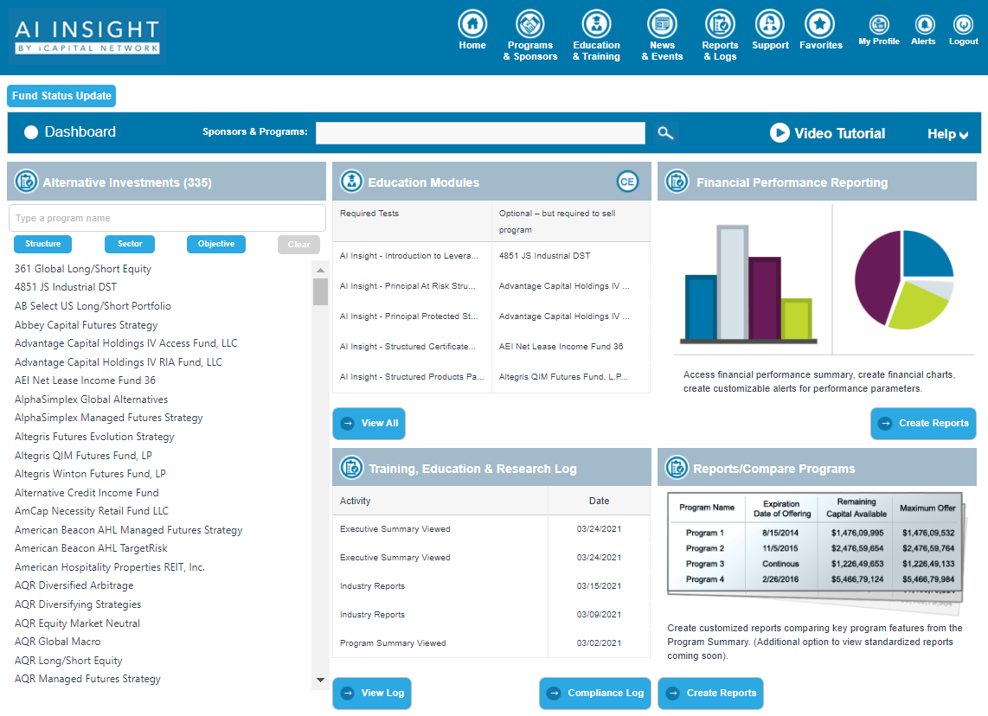Viewport: 988px width, 716px height.
Task: Open AmCap Necessity Retail Fund LLC
Action: pyautogui.click(x=92, y=511)
